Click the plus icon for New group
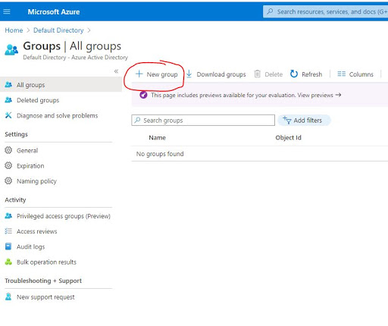Image resolution: width=388 pixels, height=326 pixels. pyautogui.click(x=139, y=74)
